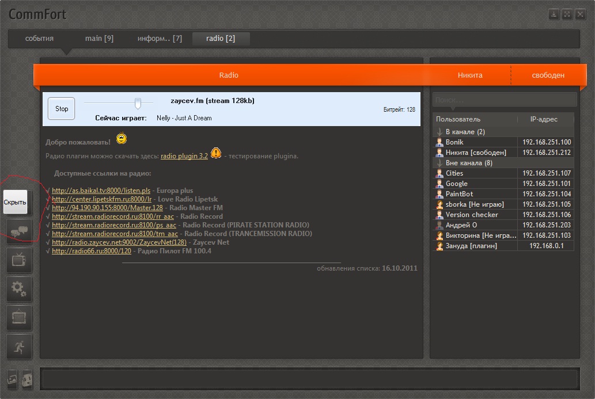Open the chat bubbles sidebar icon

click(19, 230)
